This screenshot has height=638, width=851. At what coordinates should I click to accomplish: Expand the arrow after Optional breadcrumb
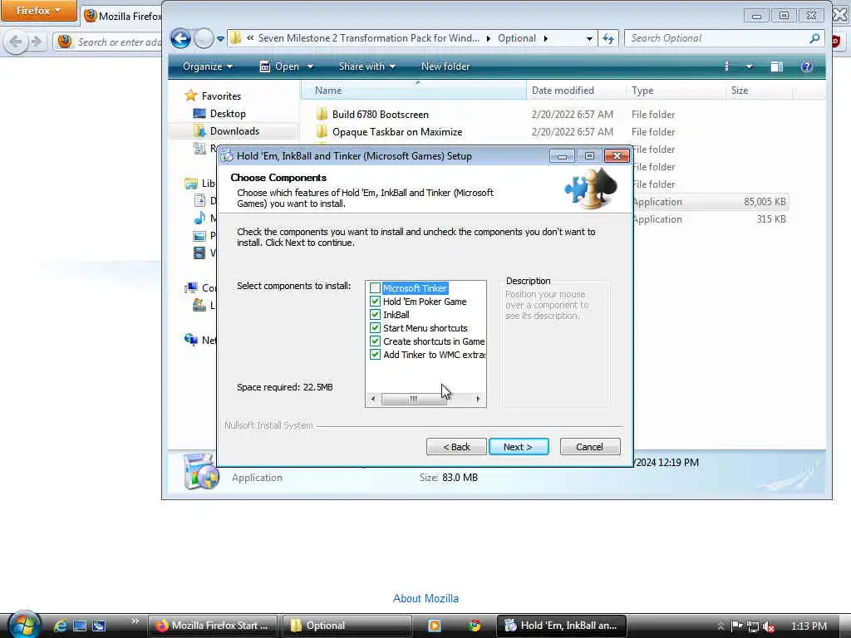pyautogui.click(x=546, y=38)
